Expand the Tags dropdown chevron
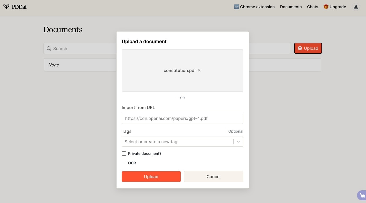The image size is (366, 203). click(x=238, y=142)
